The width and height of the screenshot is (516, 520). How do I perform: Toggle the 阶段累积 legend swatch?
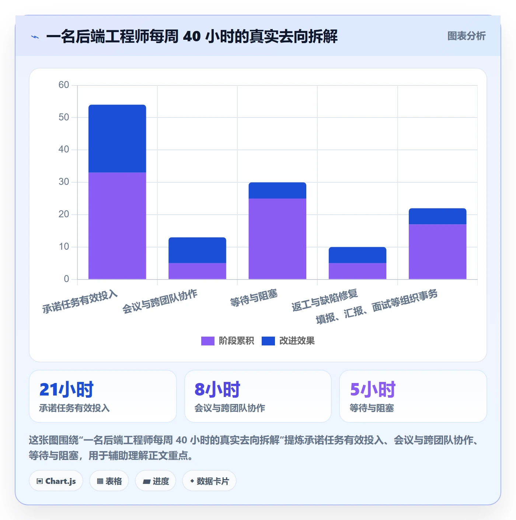coord(208,341)
